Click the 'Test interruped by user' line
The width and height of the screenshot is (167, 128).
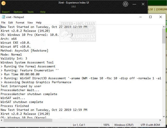point(21,86)
